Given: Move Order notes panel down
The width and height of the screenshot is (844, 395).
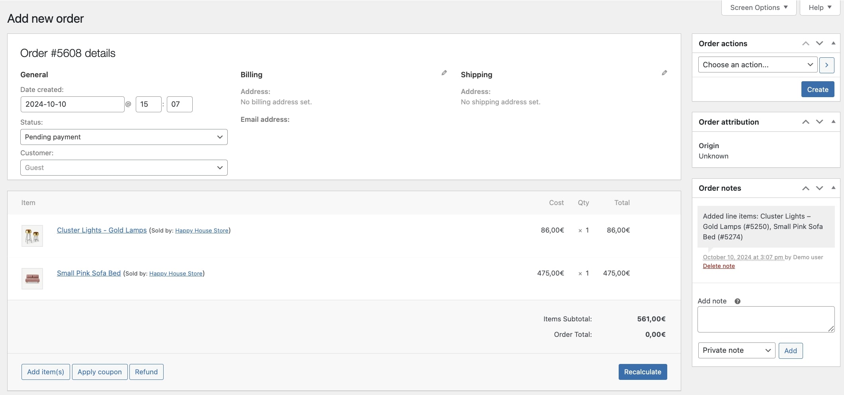Looking at the screenshot, I should (819, 188).
